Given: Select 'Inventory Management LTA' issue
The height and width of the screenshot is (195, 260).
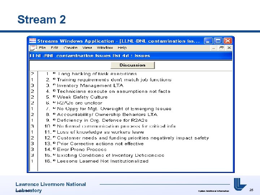Looking at the screenshot, I should [90, 86].
